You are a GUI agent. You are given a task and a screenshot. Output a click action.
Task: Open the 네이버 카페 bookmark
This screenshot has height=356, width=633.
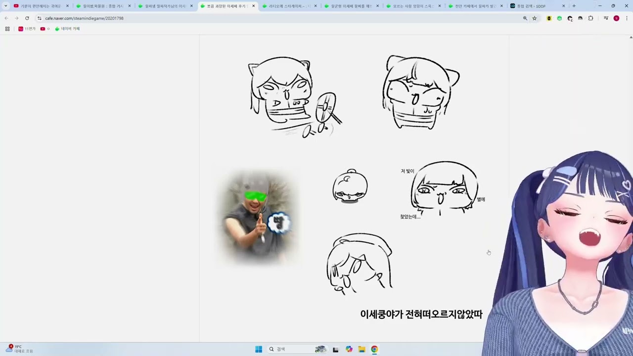coord(67,29)
